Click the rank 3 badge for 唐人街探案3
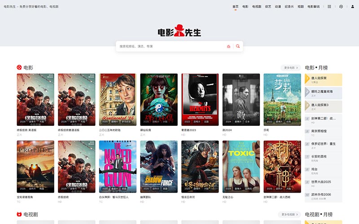Screen dimensions: 359x224 (307, 106)
